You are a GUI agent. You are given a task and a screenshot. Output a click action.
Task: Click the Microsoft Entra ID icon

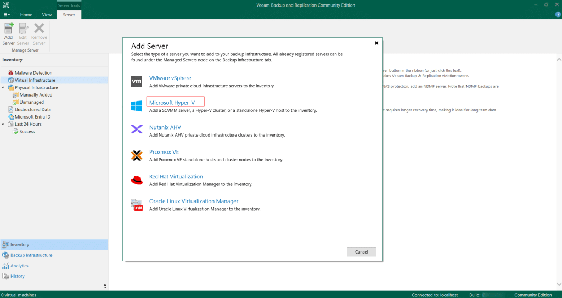point(11,117)
